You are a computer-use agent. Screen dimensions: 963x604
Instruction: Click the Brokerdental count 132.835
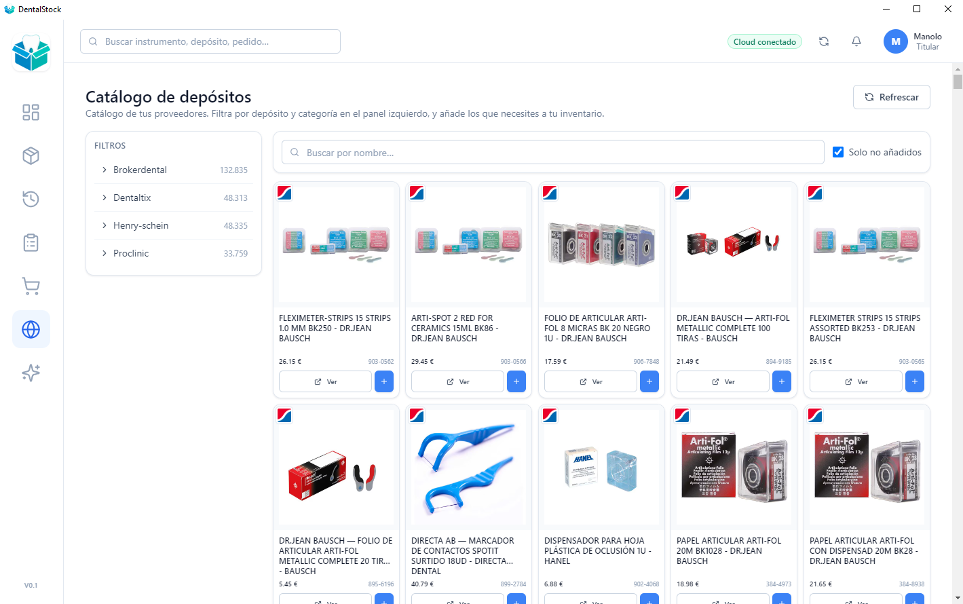tap(233, 170)
